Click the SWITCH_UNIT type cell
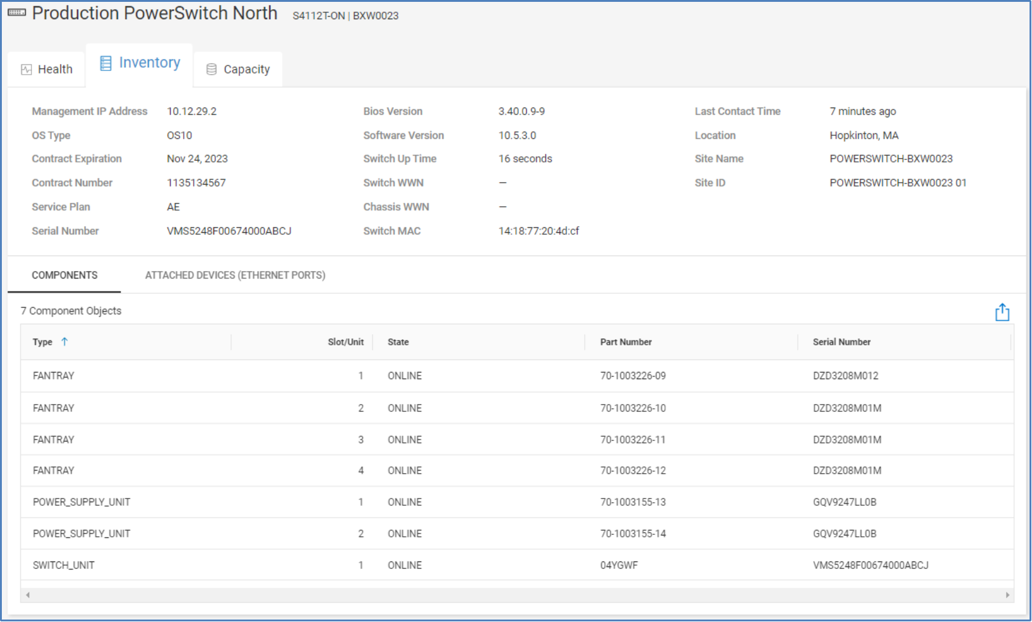 [x=64, y=565]
